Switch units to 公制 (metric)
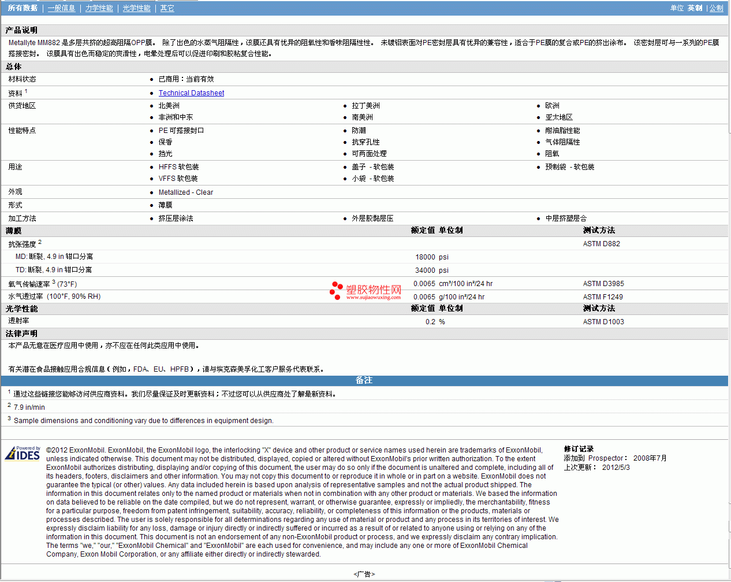 point(716,8)
